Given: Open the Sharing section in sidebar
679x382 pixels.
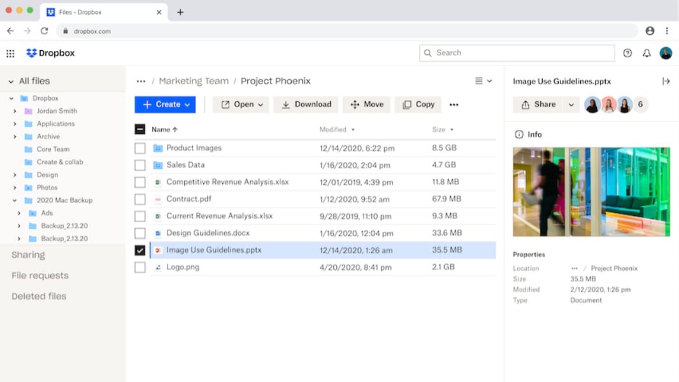Looking at the screenshot, I should (28, 255).
